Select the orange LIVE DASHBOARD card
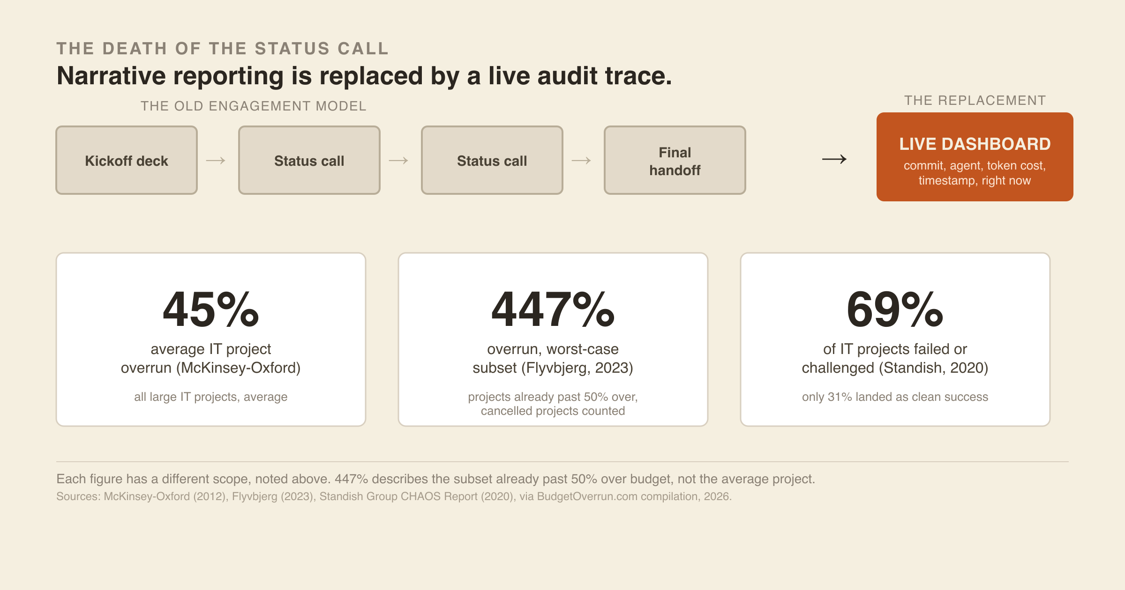 (x=975, y=157)
